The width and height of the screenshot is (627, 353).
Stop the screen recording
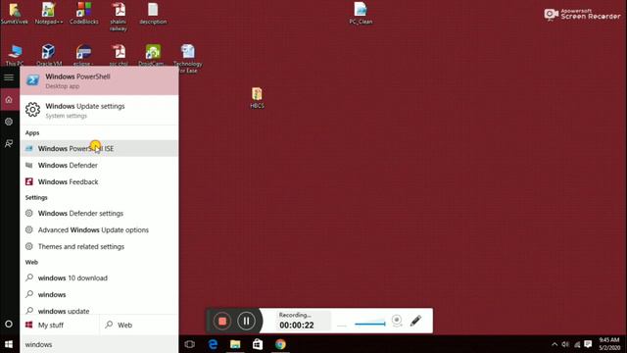222,321
